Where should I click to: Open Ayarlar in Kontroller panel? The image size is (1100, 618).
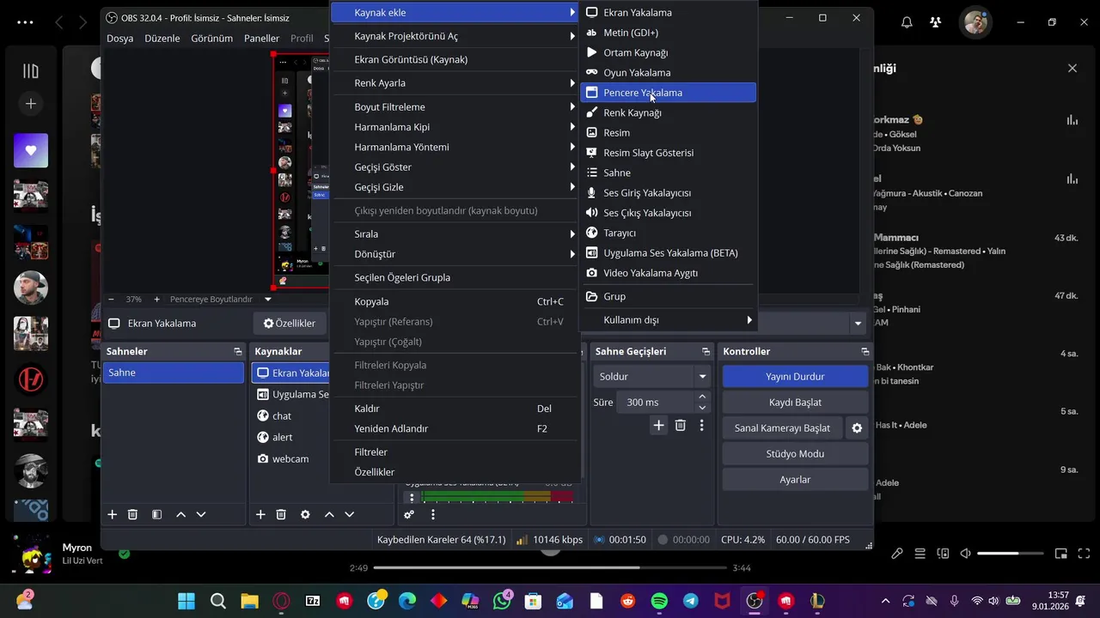pos(795,480)
